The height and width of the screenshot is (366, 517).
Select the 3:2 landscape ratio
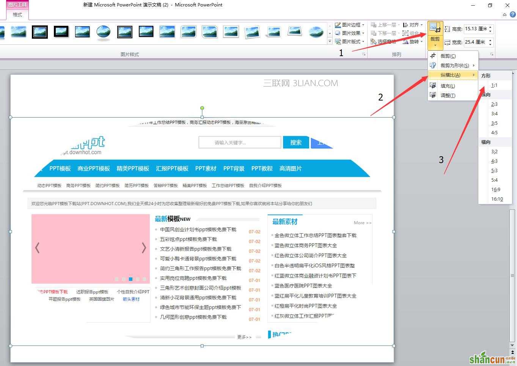click(x=495, y=151)
